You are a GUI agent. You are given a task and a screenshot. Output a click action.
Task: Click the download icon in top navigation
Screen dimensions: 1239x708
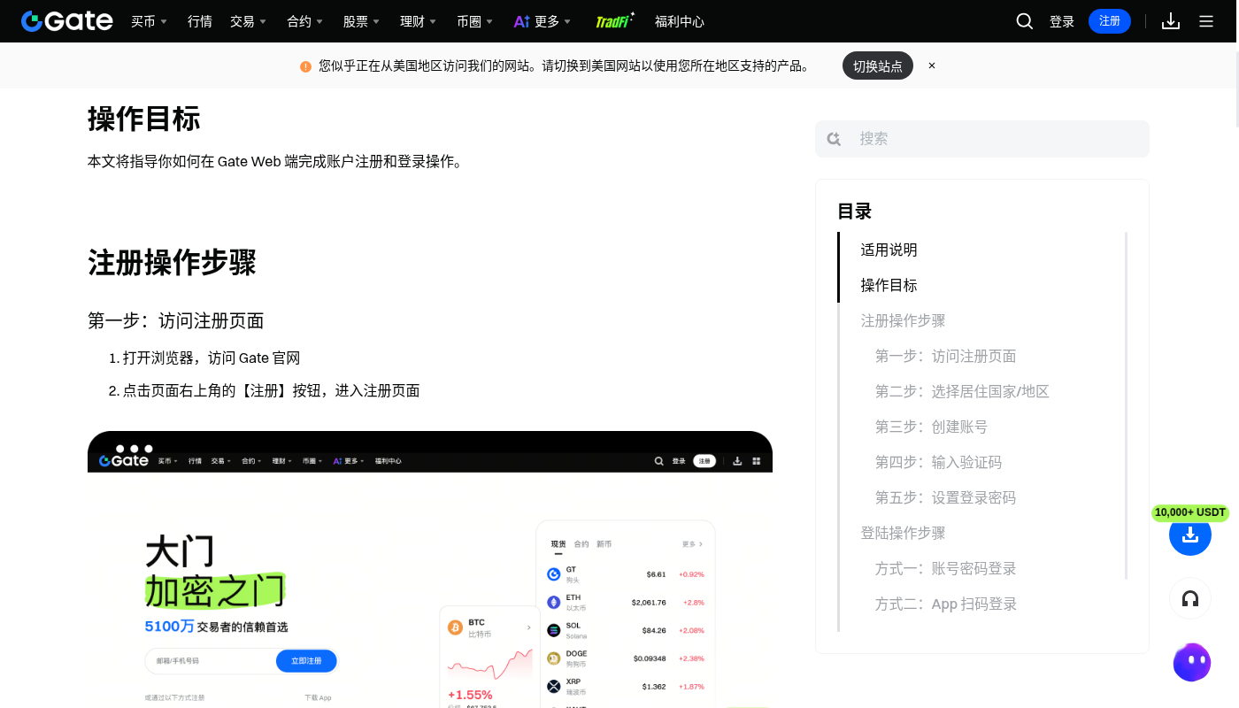[x=1171, y=21]
